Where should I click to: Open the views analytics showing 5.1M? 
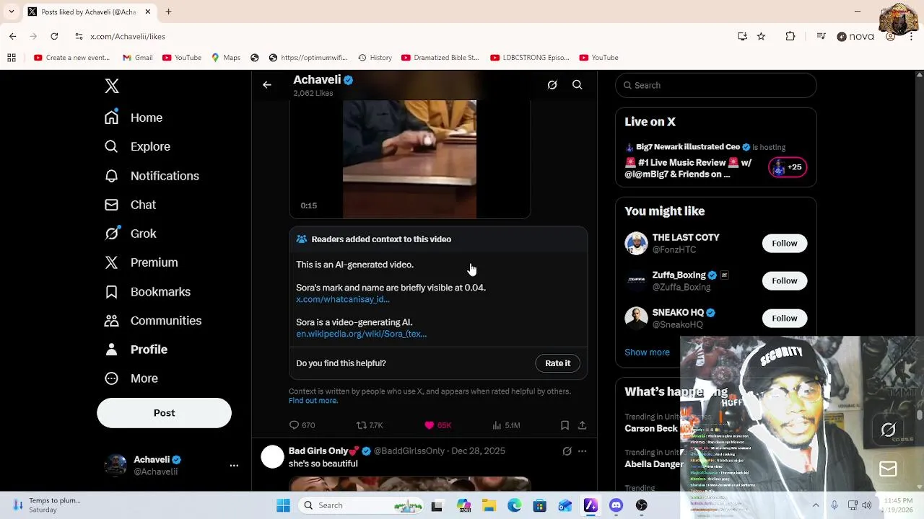[505, 425]
